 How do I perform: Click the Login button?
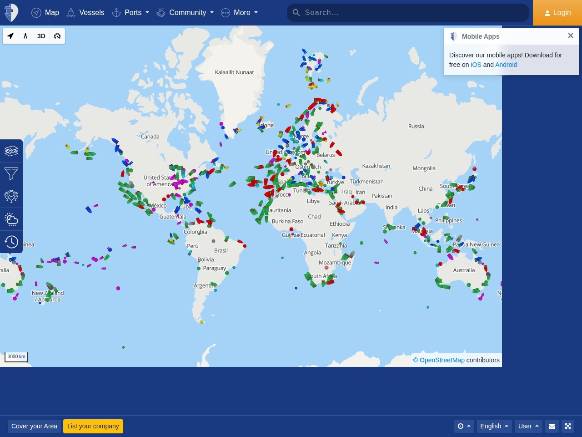pos(557,13)
